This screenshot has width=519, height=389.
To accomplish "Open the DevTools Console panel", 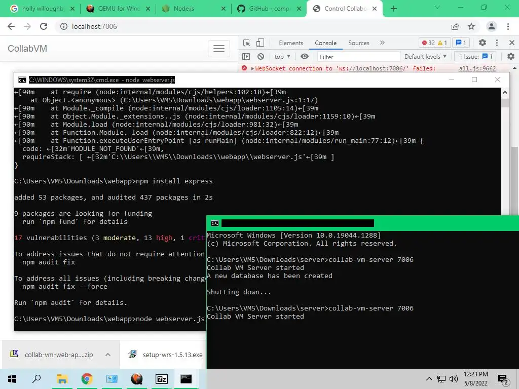I will (326, 43).
